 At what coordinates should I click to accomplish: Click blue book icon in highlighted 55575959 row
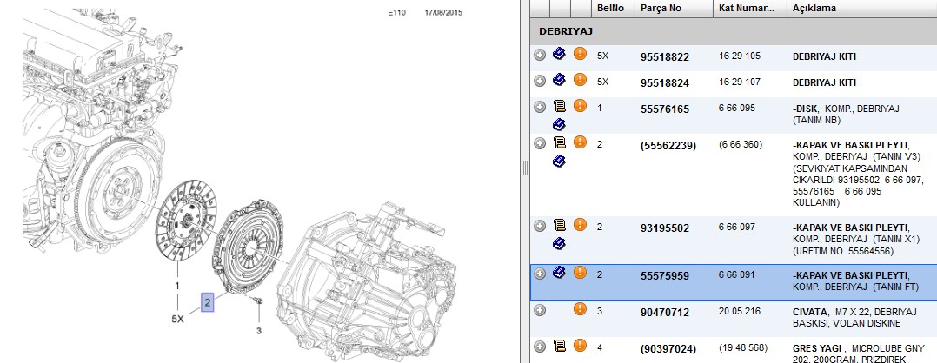point(559,273)
